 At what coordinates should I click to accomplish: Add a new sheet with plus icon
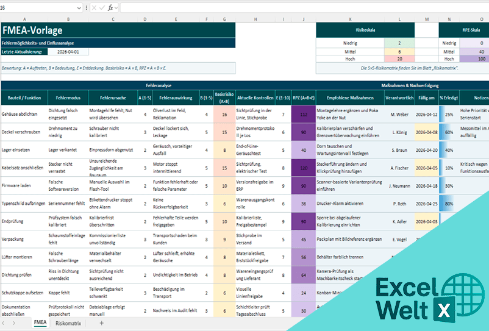101,323
